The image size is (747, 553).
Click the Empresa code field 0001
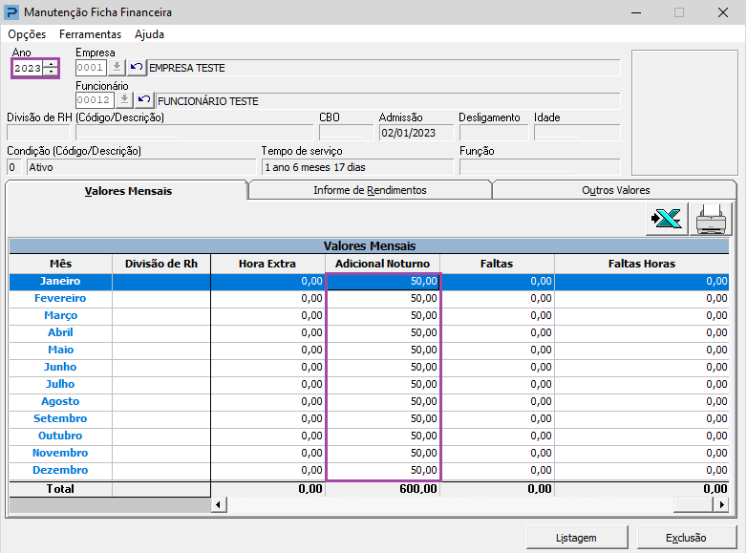point(91,68)
